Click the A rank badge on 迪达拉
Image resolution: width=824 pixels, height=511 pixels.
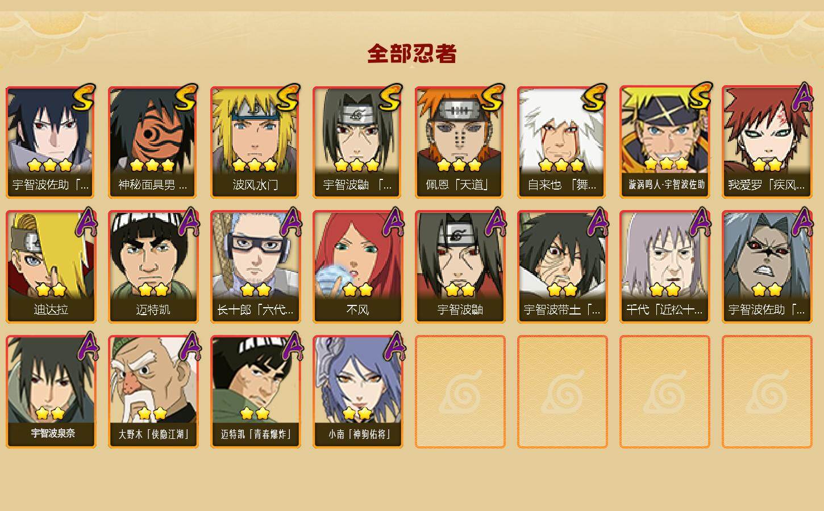(86, 221)
